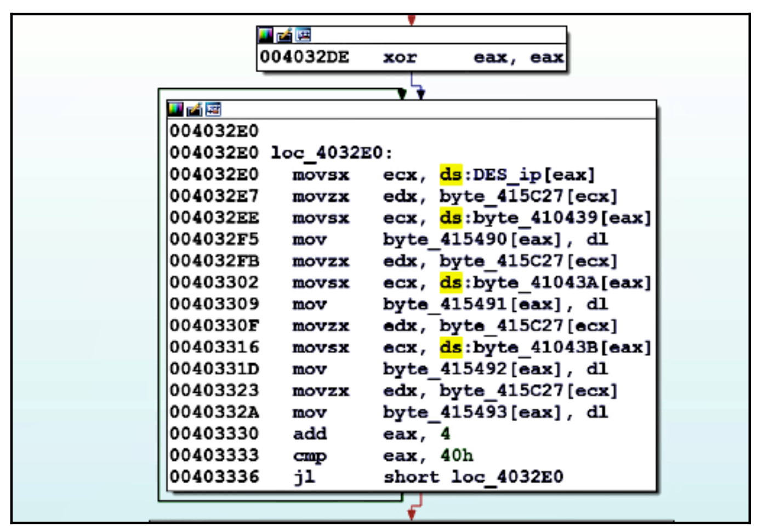The height and width of the screenshot is (528, 763).
Task: Click byte_41043A[eax] operand
Action: click(562, 283)
